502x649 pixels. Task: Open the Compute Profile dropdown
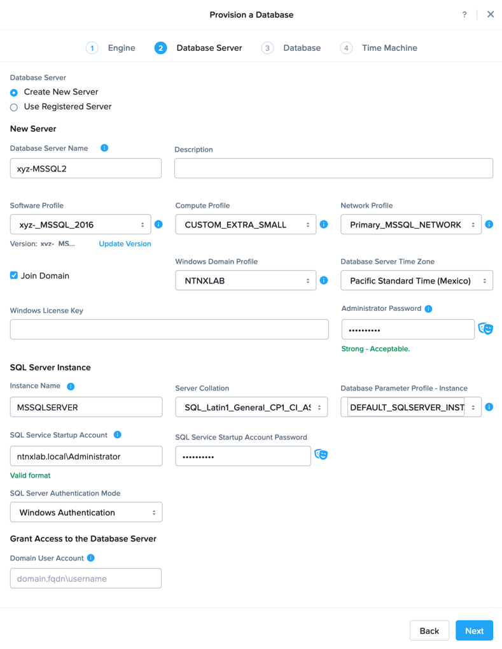pyautogui.click(x=246, y=224)
